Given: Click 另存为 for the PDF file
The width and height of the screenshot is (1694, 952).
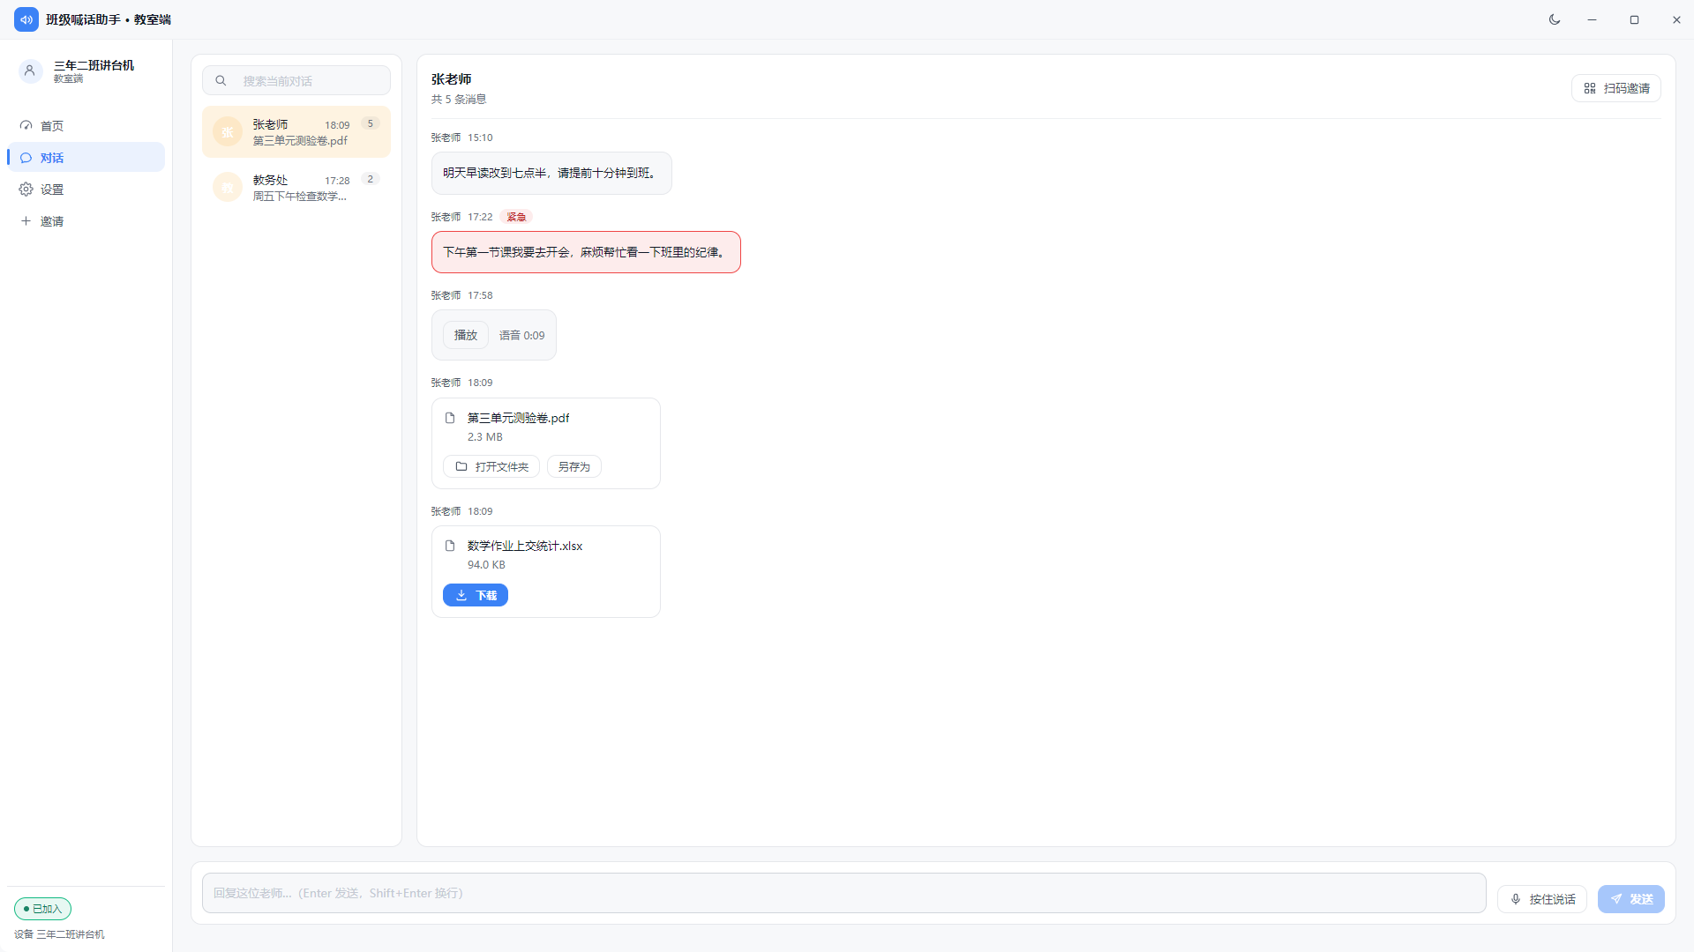Looking at the screenshot, I should coord(574,466).
